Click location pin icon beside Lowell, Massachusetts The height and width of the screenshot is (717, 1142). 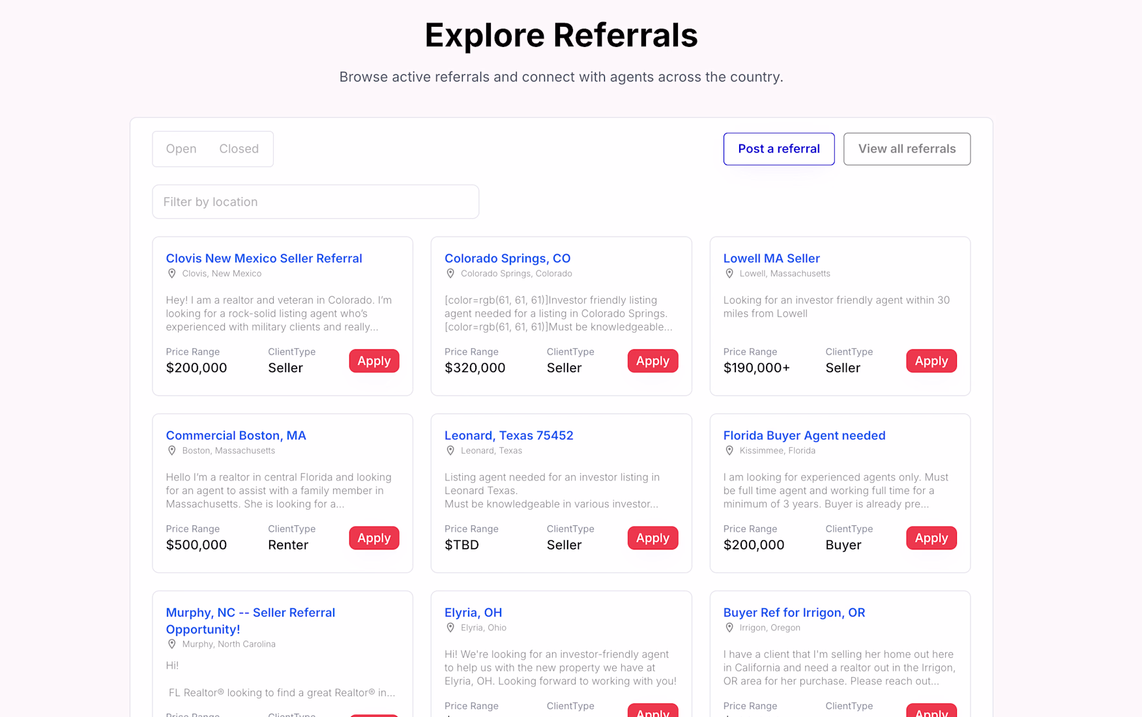pos(729,274)
